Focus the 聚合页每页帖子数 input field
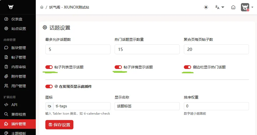This screenshot has height=135, width=257. 216,49
